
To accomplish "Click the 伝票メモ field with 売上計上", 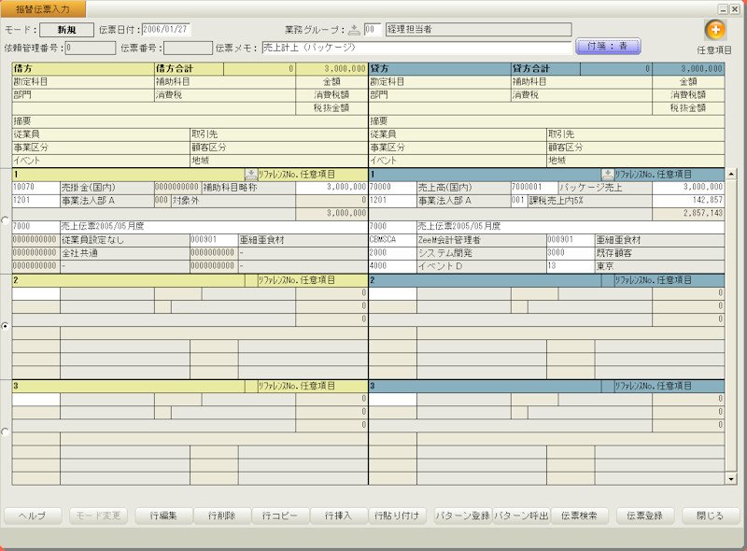I will [x=416, y=48].
